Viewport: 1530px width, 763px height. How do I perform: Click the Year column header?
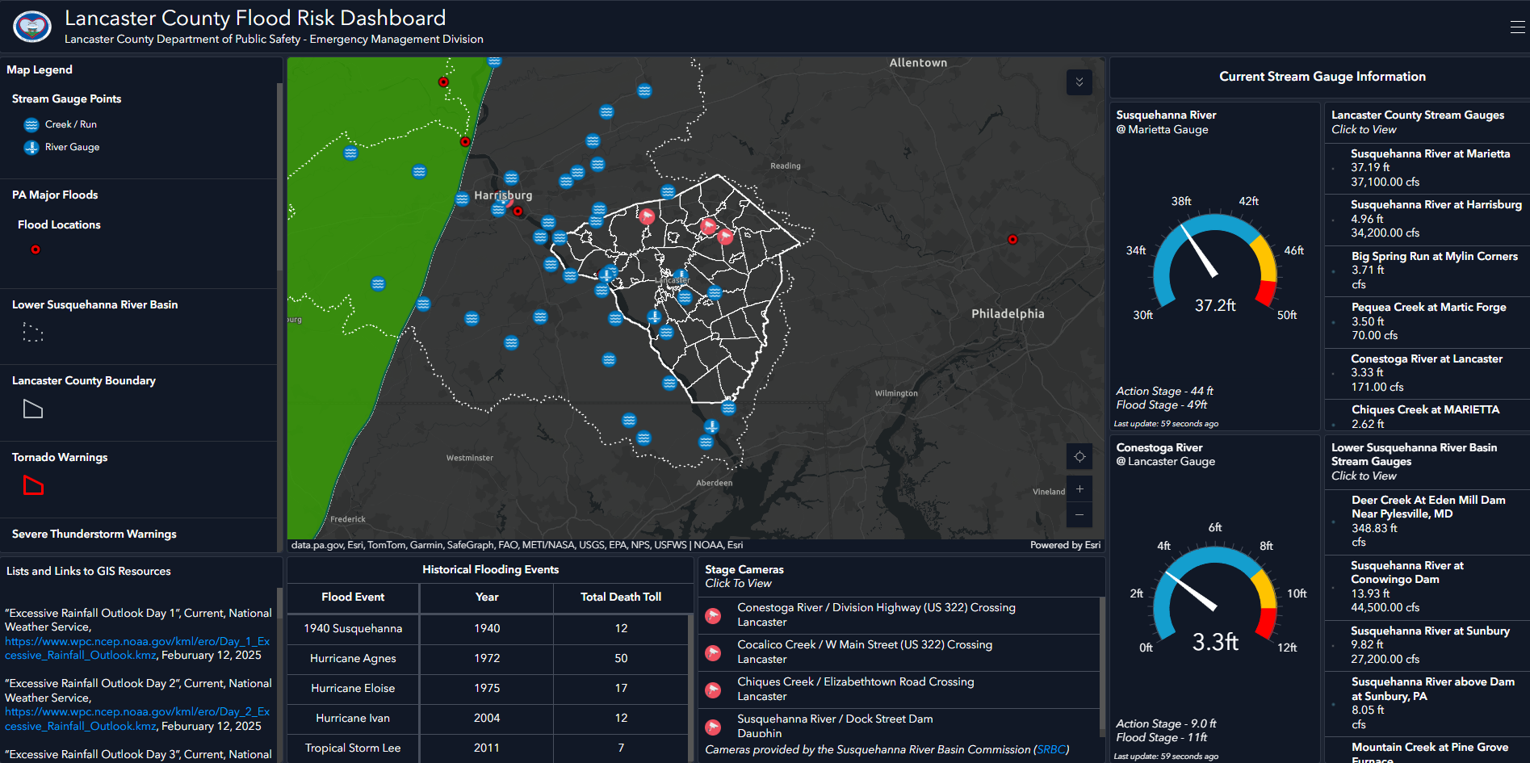[x=487, y=597]
